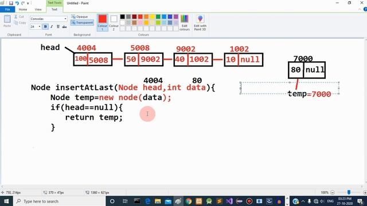367x206 pixels.
Task: Open the File menu
Action: tap(7, 10)
